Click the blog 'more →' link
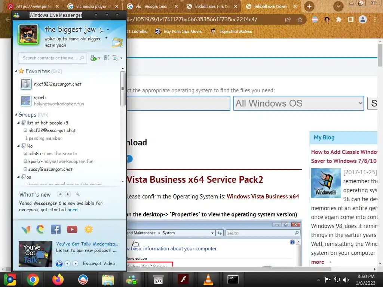383x287 pixels. pyautogui.click(x=321, y=262)
